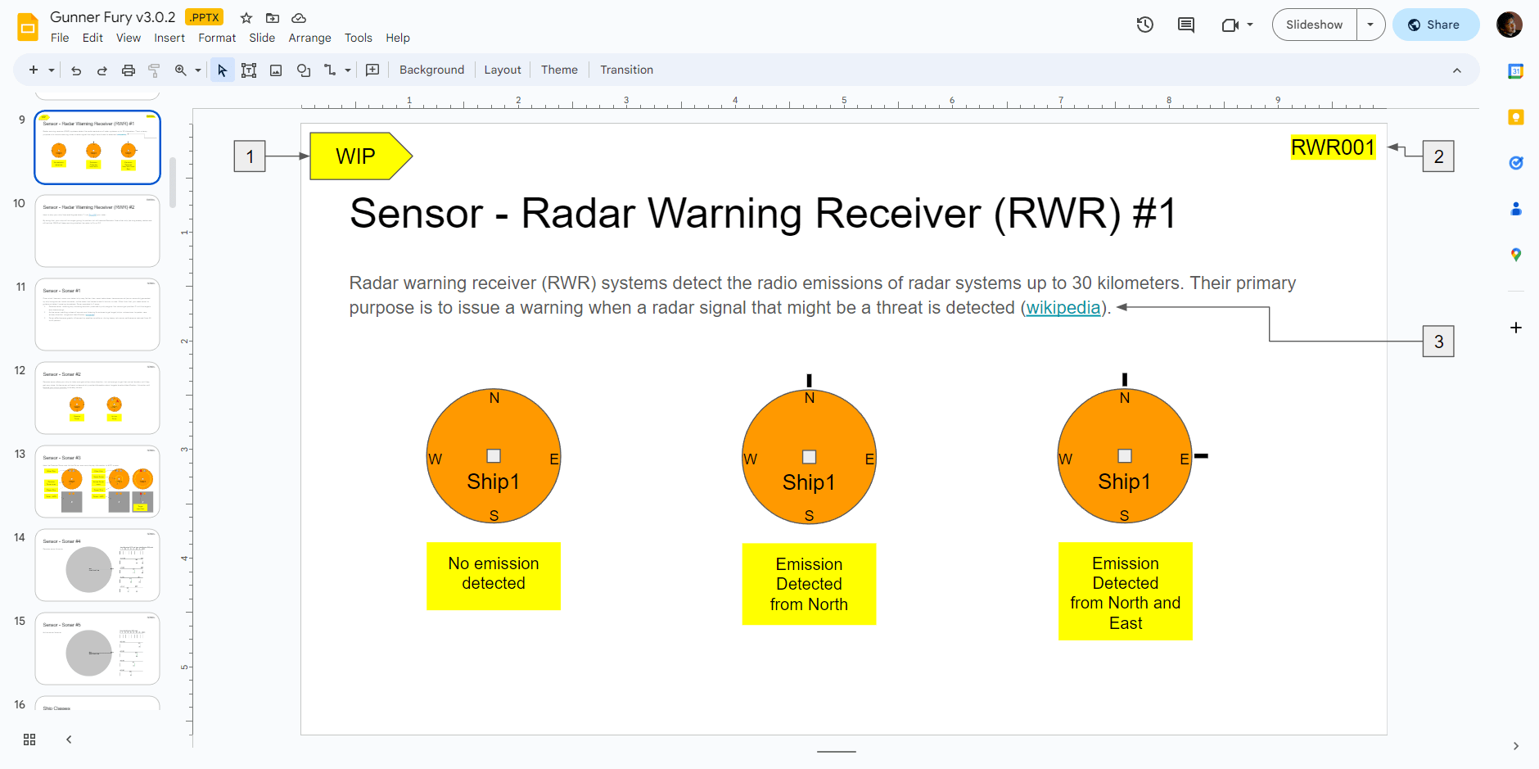Open the line type dropdown arrow

(348, 70)
